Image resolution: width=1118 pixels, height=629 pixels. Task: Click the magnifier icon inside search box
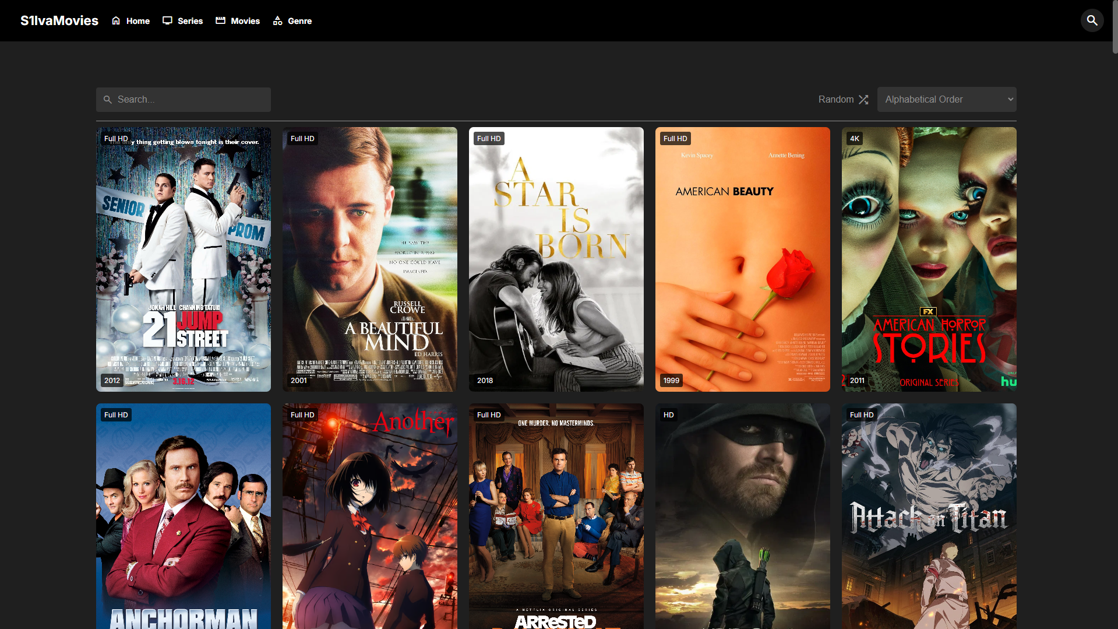108,100
